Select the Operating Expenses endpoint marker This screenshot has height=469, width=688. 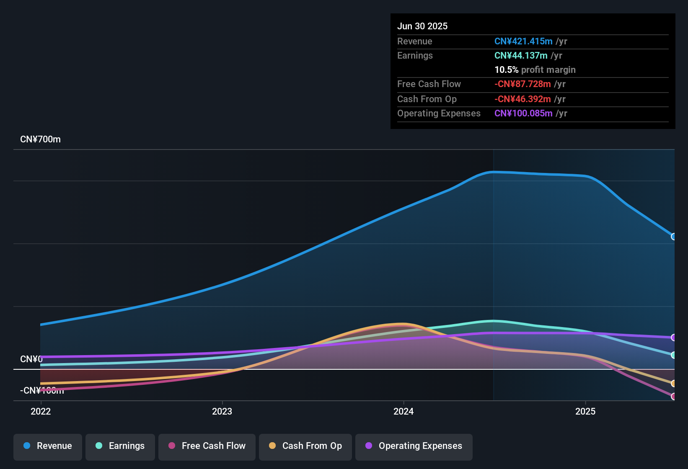[673, 337]
